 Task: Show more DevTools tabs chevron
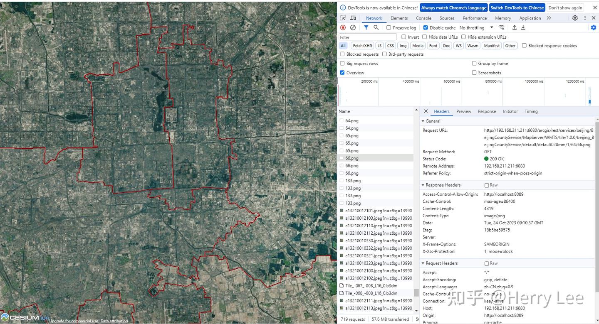click(x=549, y=18)
